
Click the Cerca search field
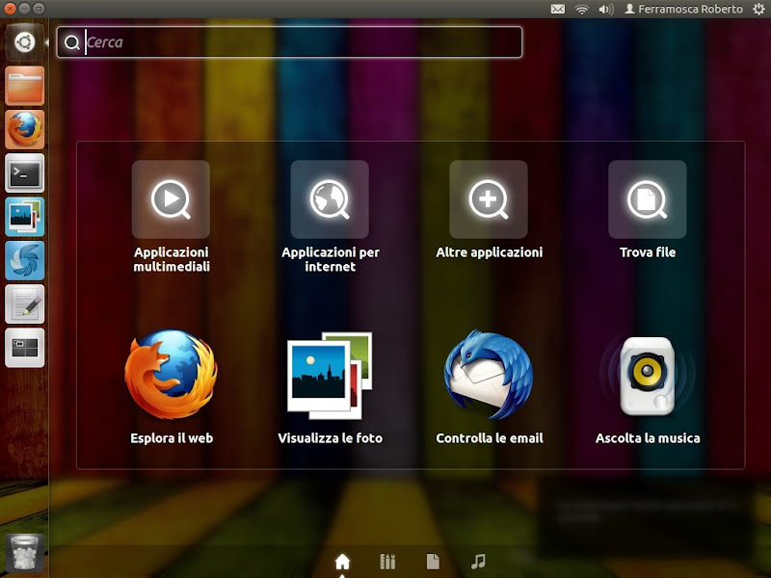289,42
